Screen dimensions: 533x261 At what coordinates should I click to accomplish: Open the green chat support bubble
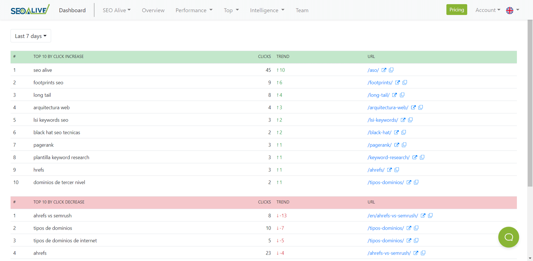click(x=508, y=237)
